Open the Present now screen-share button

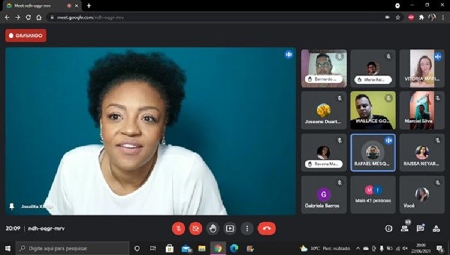[x=230, y=229]
